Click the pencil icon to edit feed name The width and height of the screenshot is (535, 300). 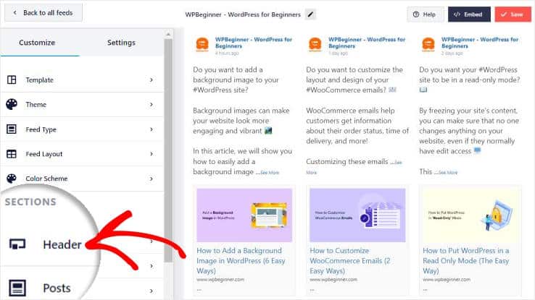[310, 14]
